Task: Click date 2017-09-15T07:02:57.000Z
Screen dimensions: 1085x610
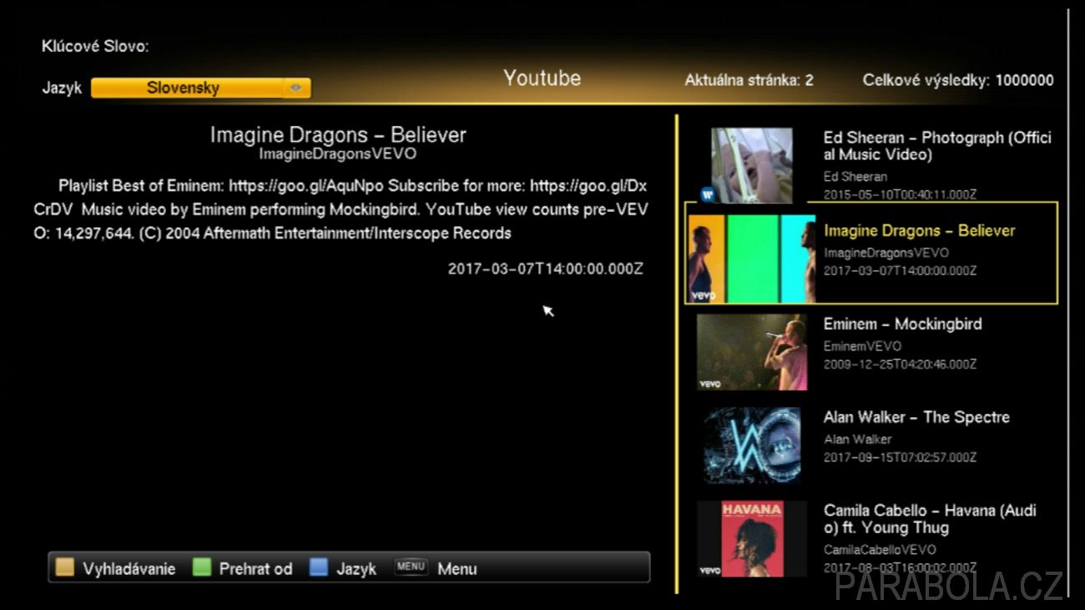Action: [900, 458]
